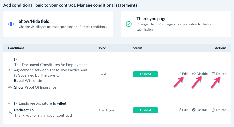Disable the Employee Signature thank you condition
Image resolution: width=234 pixels, height=127 pixels.
point(200,110)
